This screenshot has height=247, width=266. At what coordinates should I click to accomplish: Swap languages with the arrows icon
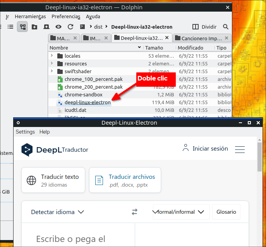pos(134,212)
